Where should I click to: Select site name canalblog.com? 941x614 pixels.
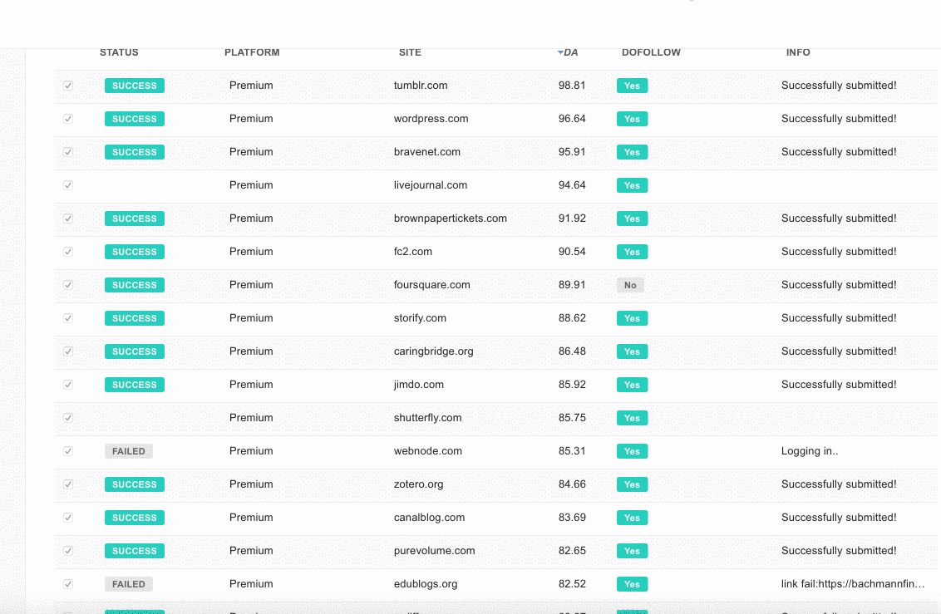429,518
